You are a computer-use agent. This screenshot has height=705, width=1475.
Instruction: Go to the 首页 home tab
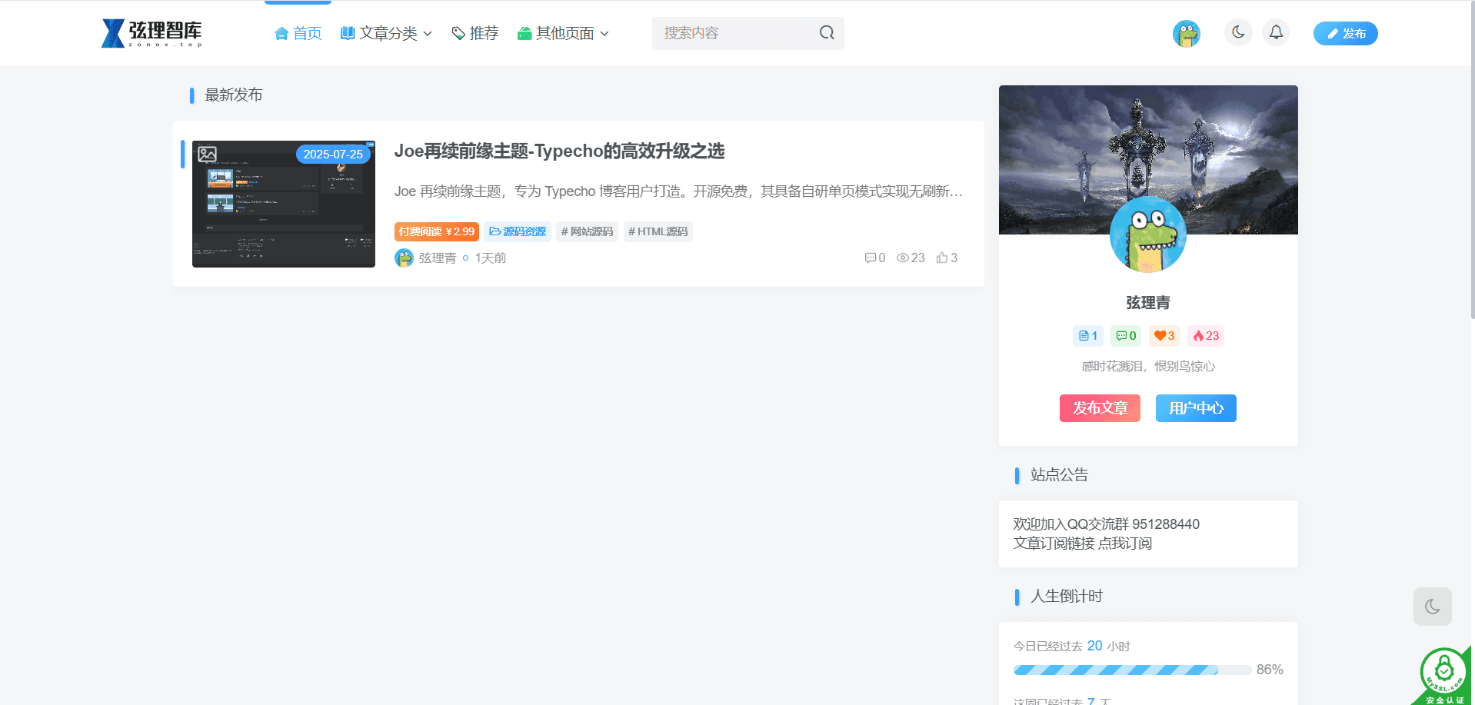coord(298,34)
